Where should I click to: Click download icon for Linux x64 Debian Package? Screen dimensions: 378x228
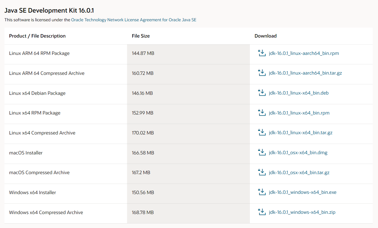tap(262, 93)
